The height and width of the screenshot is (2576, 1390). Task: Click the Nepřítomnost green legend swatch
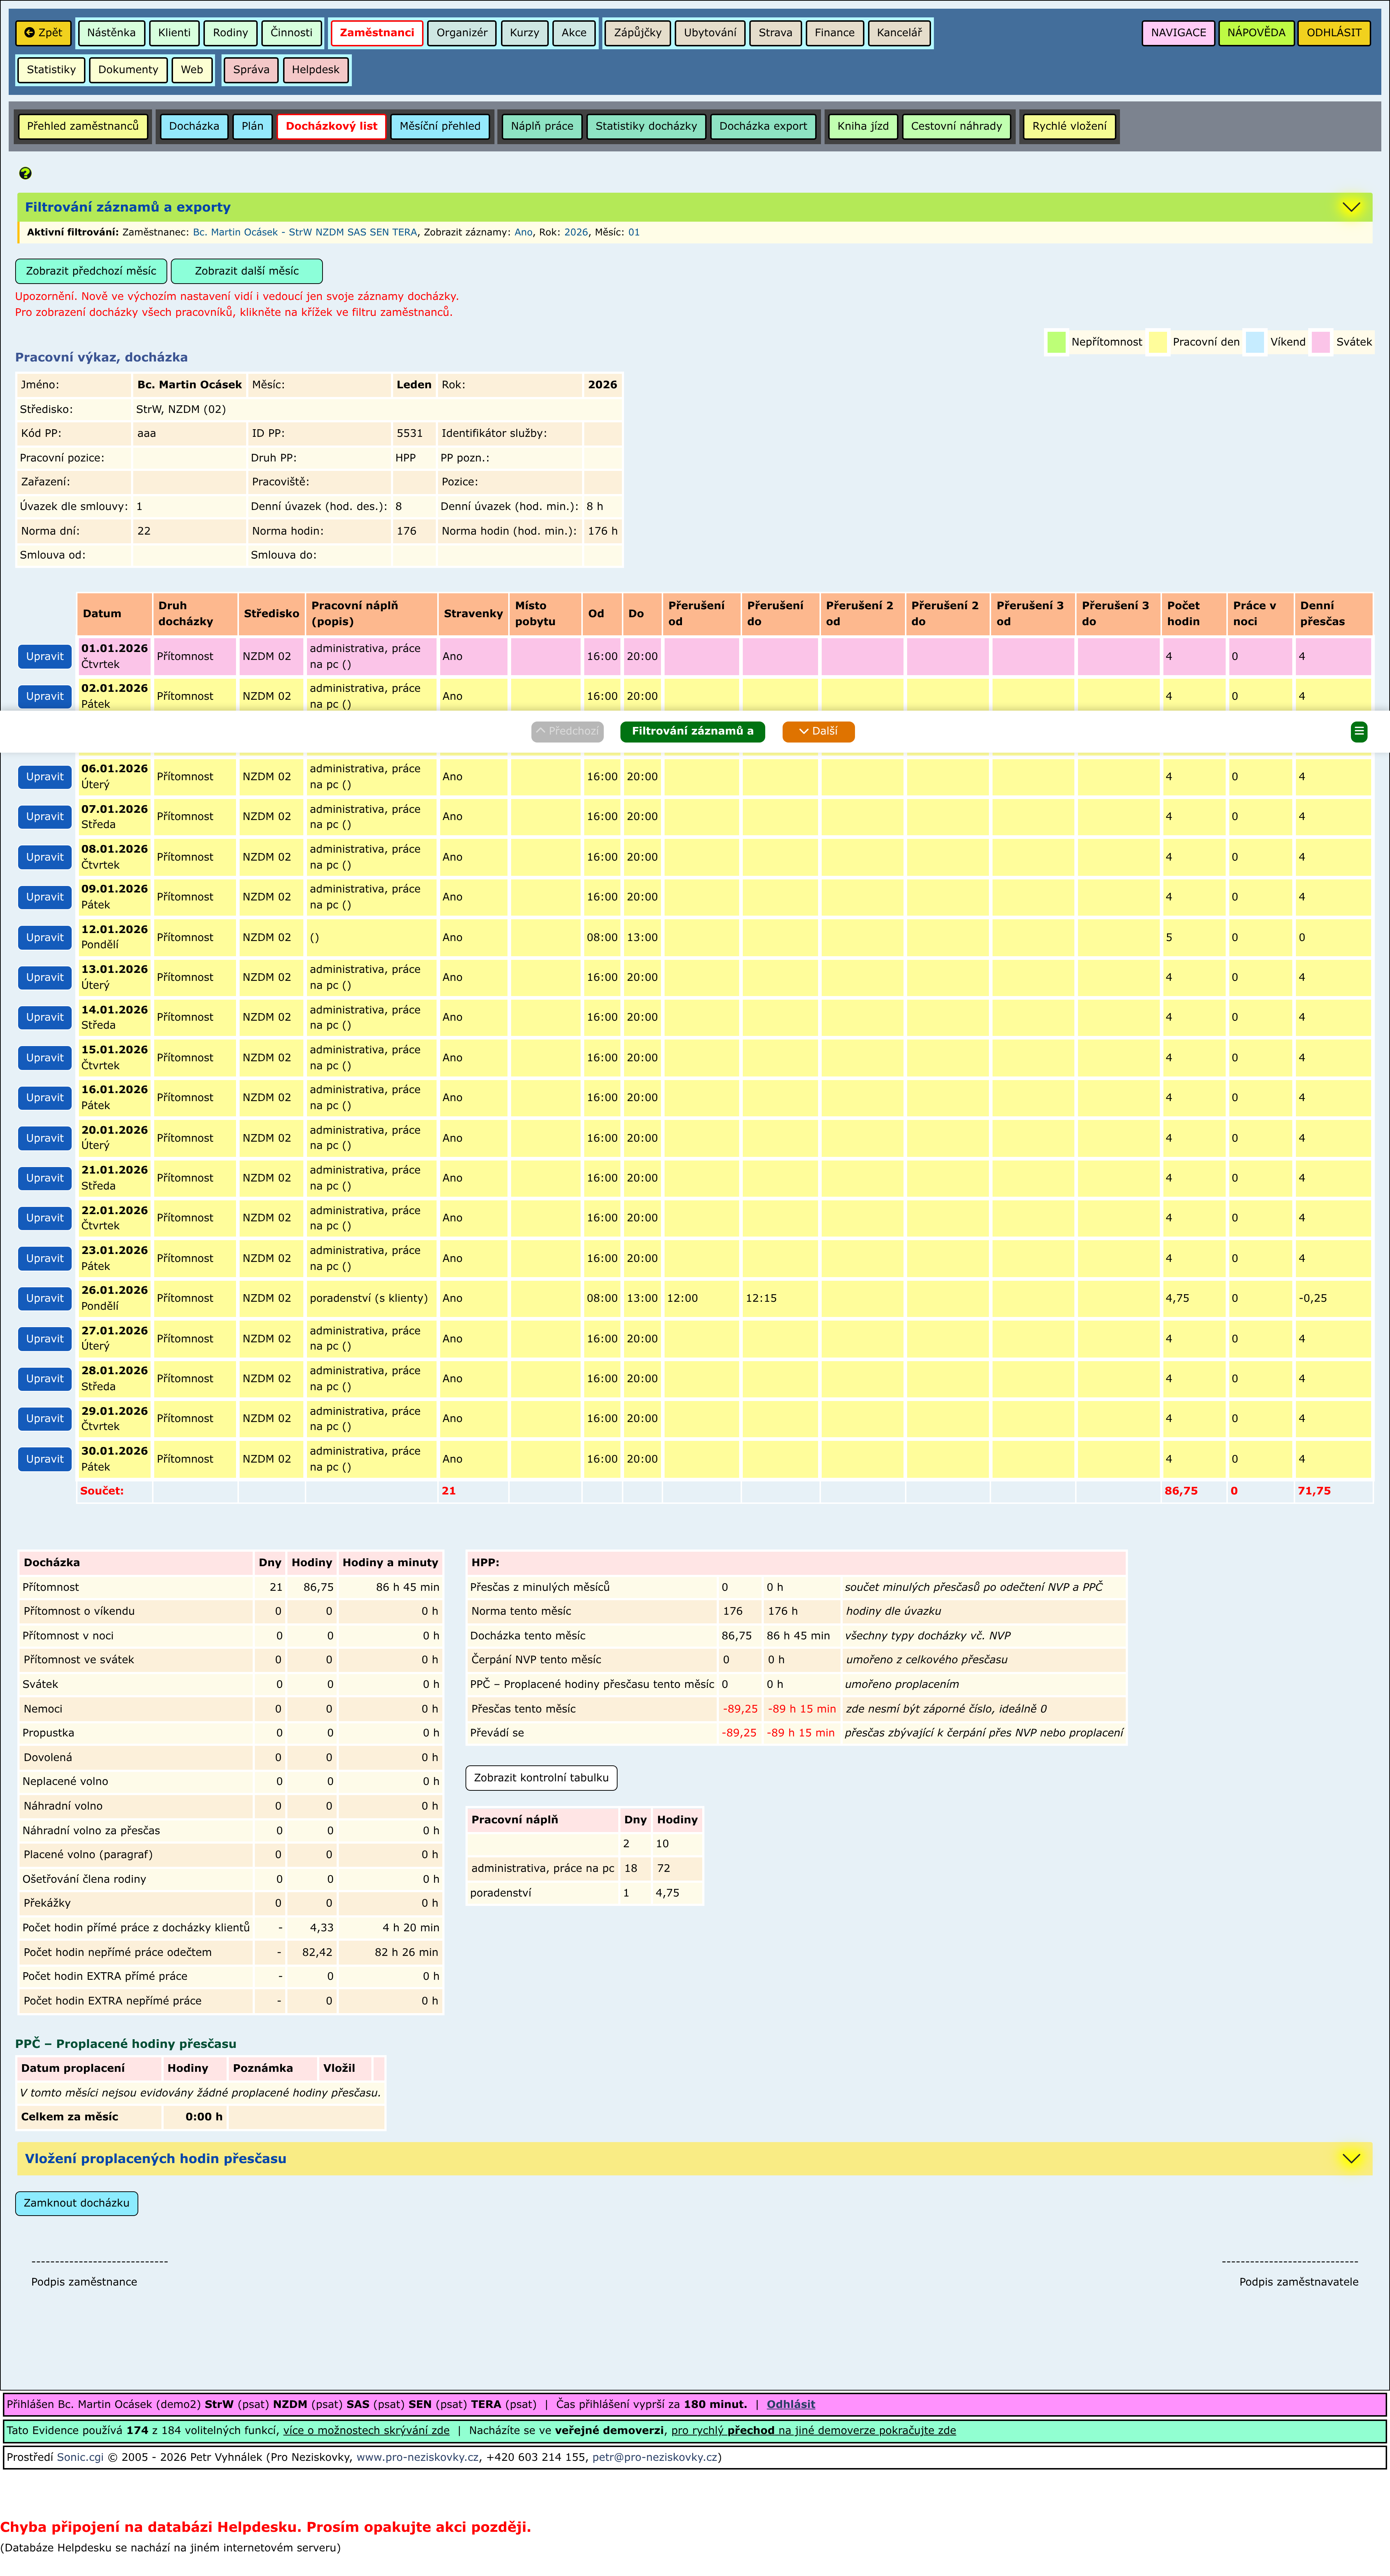(1056, 342)
